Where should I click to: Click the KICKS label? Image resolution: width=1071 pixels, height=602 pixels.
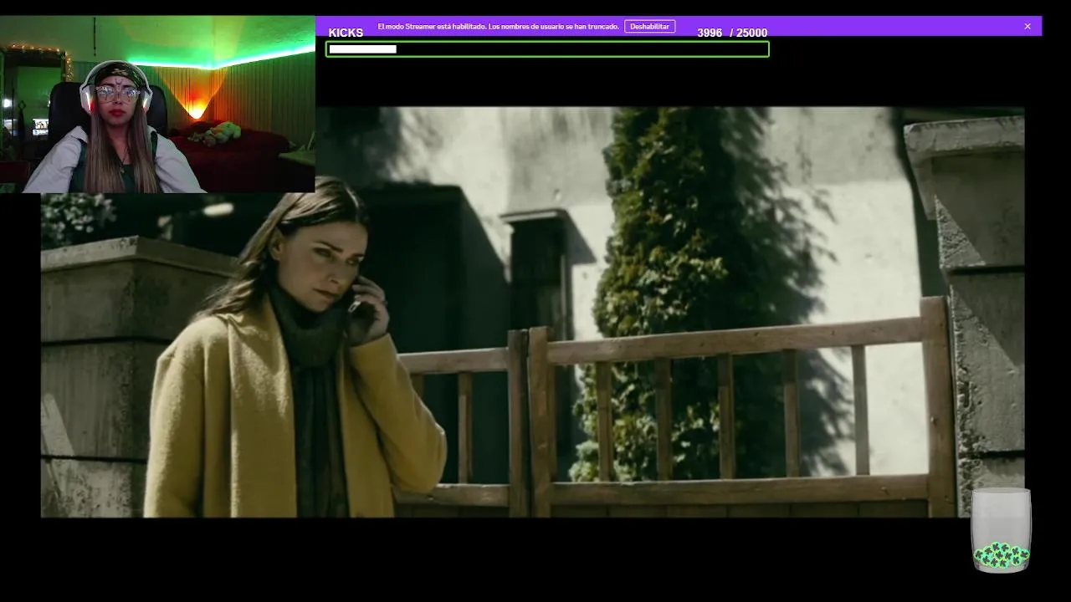click(346, 33)
